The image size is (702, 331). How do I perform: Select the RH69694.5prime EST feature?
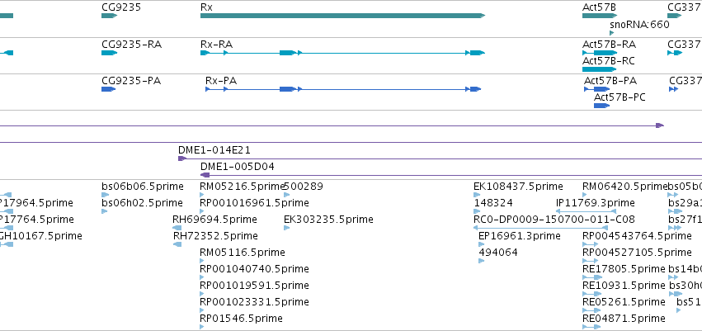(x=177, y=228)
